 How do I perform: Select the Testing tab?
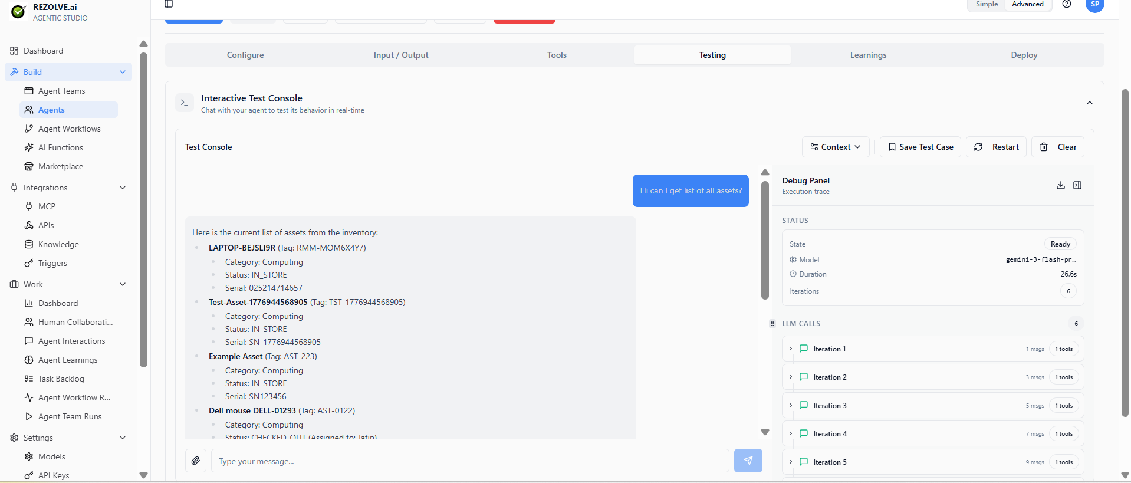(712, 55)
